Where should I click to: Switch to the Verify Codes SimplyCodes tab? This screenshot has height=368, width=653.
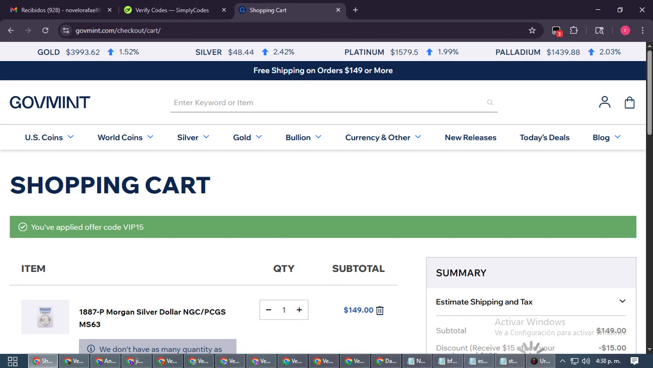pyautogui.click(x=175, y=10)
